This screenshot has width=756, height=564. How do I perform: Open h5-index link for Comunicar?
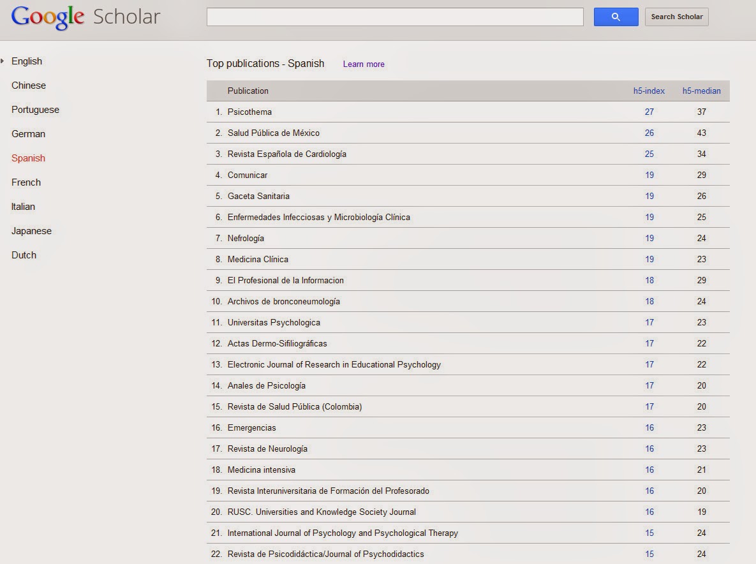[649, 175]
